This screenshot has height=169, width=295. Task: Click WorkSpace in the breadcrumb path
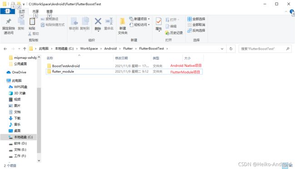[x=89, y=48]
